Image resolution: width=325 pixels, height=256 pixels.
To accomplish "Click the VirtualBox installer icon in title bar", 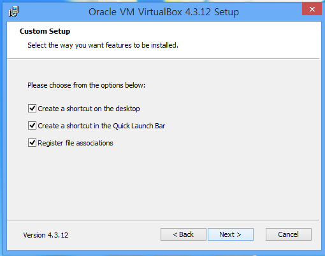I will click(13, 11).
